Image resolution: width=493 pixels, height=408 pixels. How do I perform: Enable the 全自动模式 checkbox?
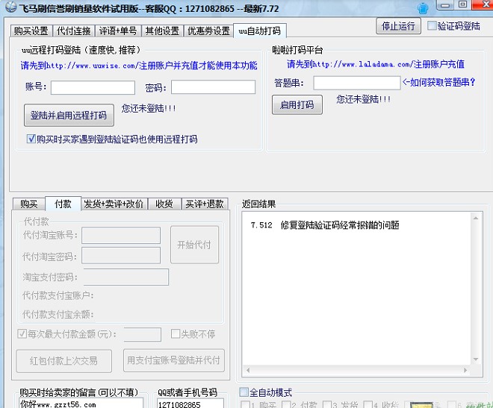pos(244,392)
